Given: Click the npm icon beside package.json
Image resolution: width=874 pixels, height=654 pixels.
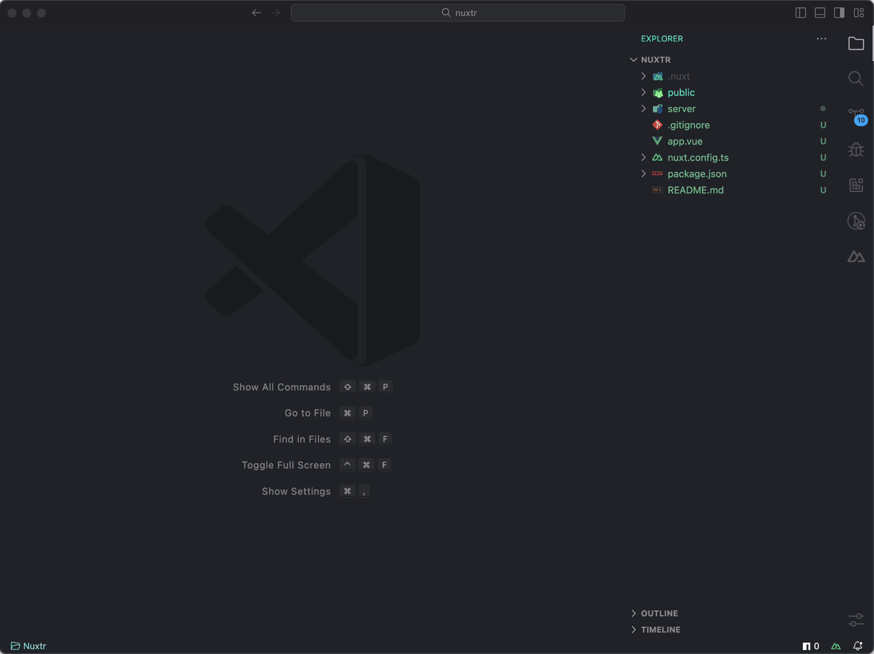Looking at the screenshot, I should pos(657,173).
